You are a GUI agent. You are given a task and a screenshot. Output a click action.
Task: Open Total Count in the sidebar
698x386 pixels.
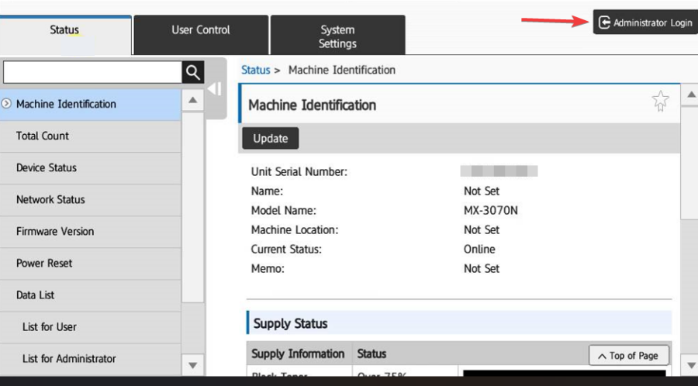pos(43,136)
